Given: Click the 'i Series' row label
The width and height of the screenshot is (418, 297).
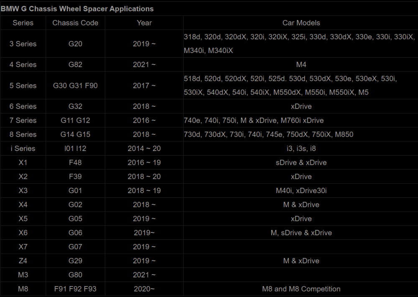Looking at the screenshot, I should [x=23, y=148].
